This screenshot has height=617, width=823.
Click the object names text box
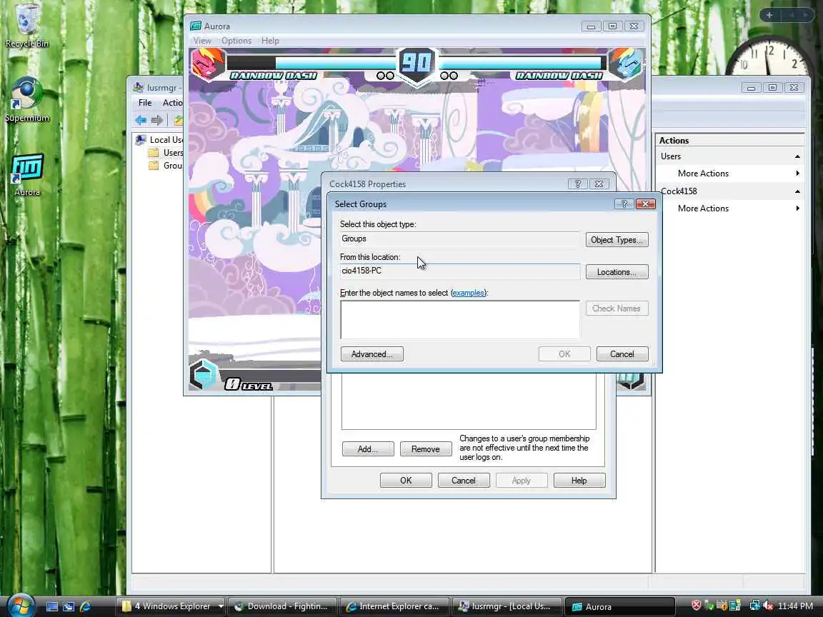point(460,319)
